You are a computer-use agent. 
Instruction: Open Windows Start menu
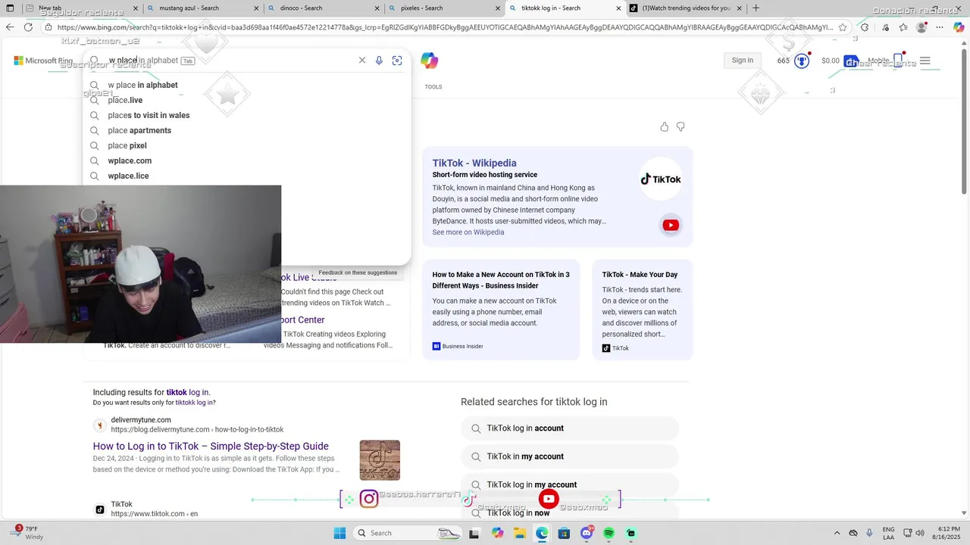(340, 533)
